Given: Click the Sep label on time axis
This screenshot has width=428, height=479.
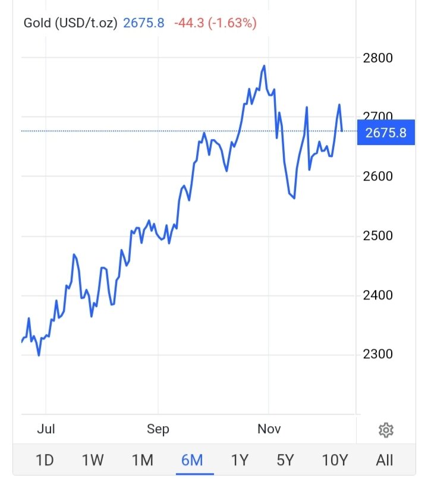Looking at the screenshot, I should coord(158,429).
